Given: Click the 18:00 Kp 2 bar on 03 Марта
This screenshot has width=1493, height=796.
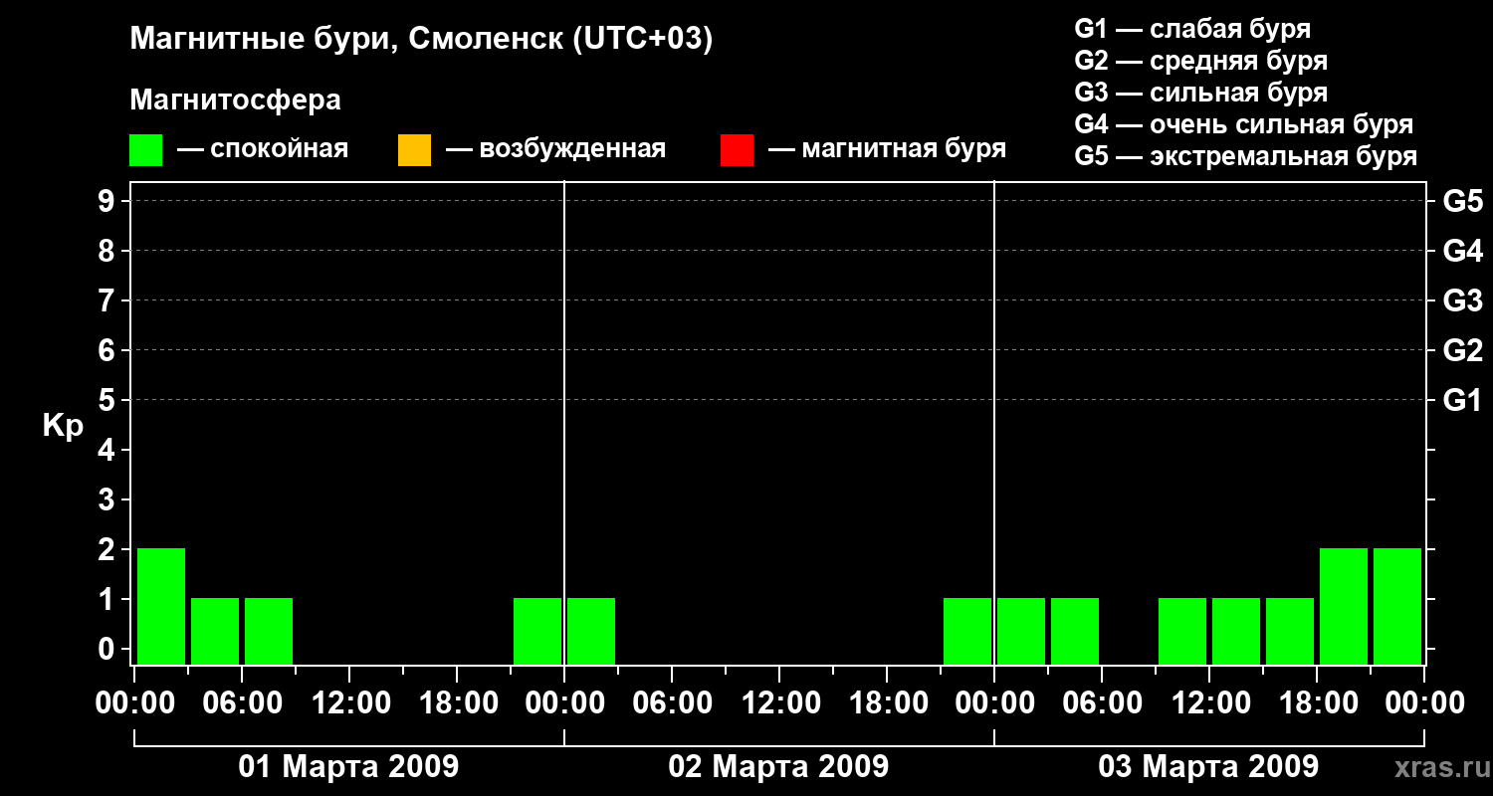Looking at the screenshot, I should tap(1344, 606).
